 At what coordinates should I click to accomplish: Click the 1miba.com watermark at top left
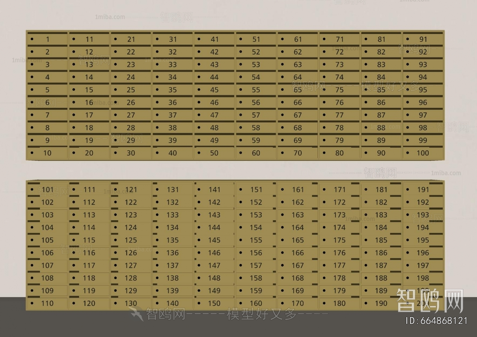tap(110, 17)
